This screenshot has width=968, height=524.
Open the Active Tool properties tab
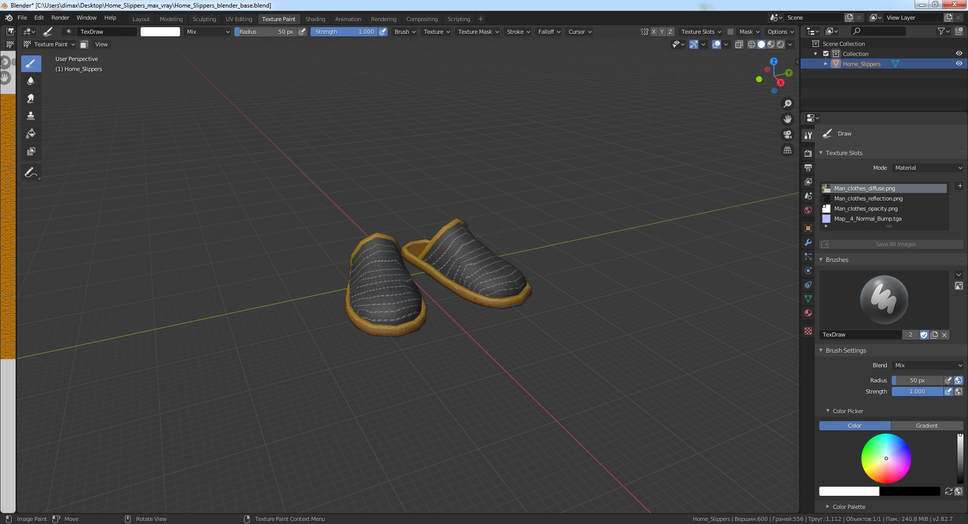coord(808,136)
